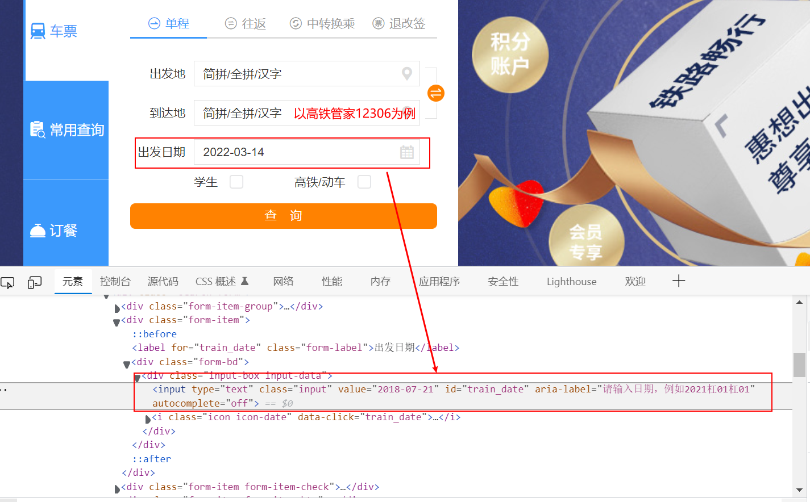Image resolution: width=810 pixels, height=502 pixels.
Task: Click the 单程 tab icon
Action: pyautogui.click(x=154, y=23)
